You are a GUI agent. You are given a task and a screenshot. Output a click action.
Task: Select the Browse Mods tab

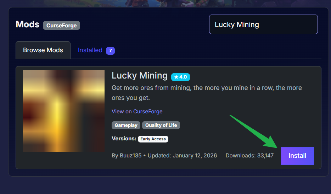click(x=43, y=50)
